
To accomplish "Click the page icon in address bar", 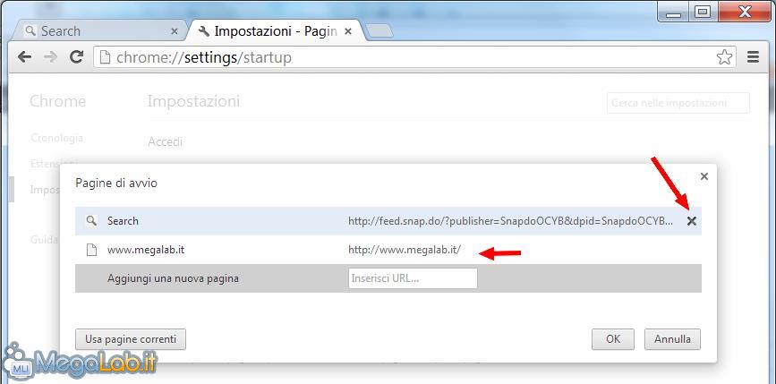I will [x=105, y=57].
